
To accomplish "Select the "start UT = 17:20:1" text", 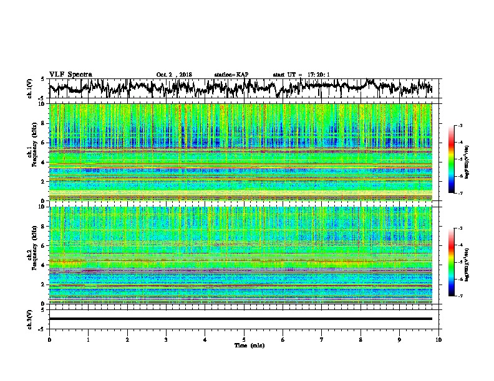I will click(301, 75).
